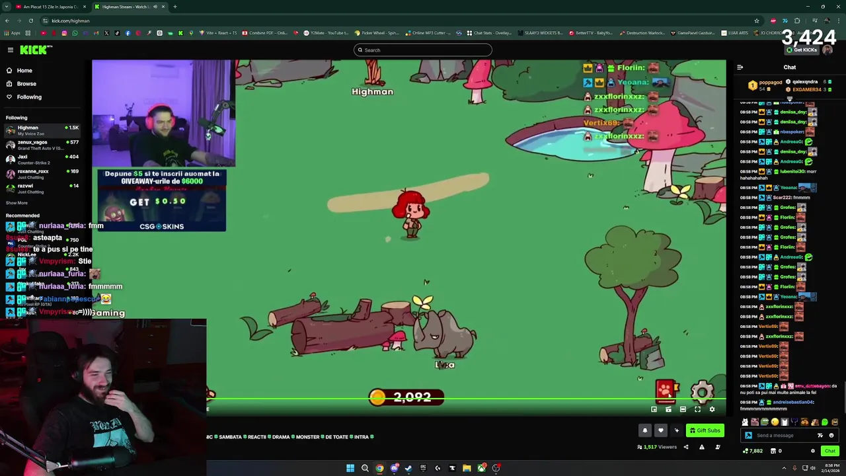Toggle picture-in-picture mini player

click(x=654, y=410)
